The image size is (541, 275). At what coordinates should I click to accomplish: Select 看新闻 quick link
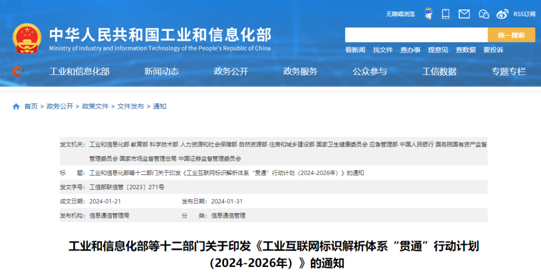pos(355,50)
